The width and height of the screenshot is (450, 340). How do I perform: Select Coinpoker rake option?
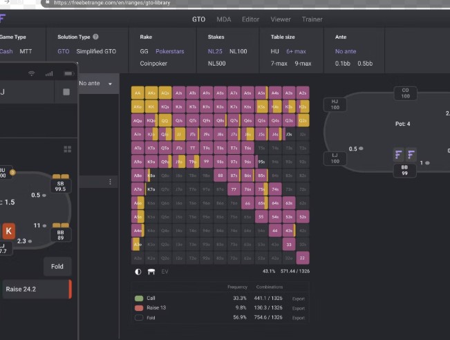click(153, 64)
